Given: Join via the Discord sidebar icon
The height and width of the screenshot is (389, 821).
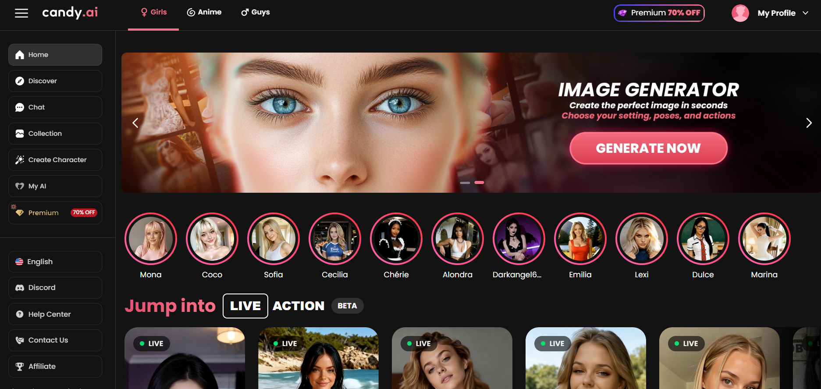Looking at the screenshot, I should point(20,288).
